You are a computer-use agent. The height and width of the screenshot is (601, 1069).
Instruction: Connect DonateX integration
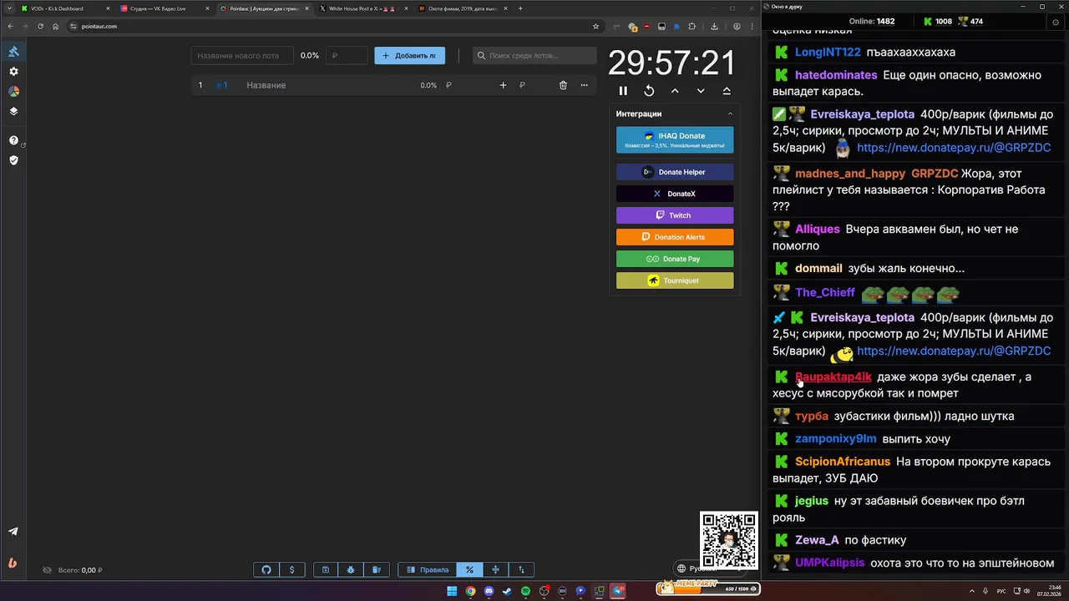[x=675, y=194]
